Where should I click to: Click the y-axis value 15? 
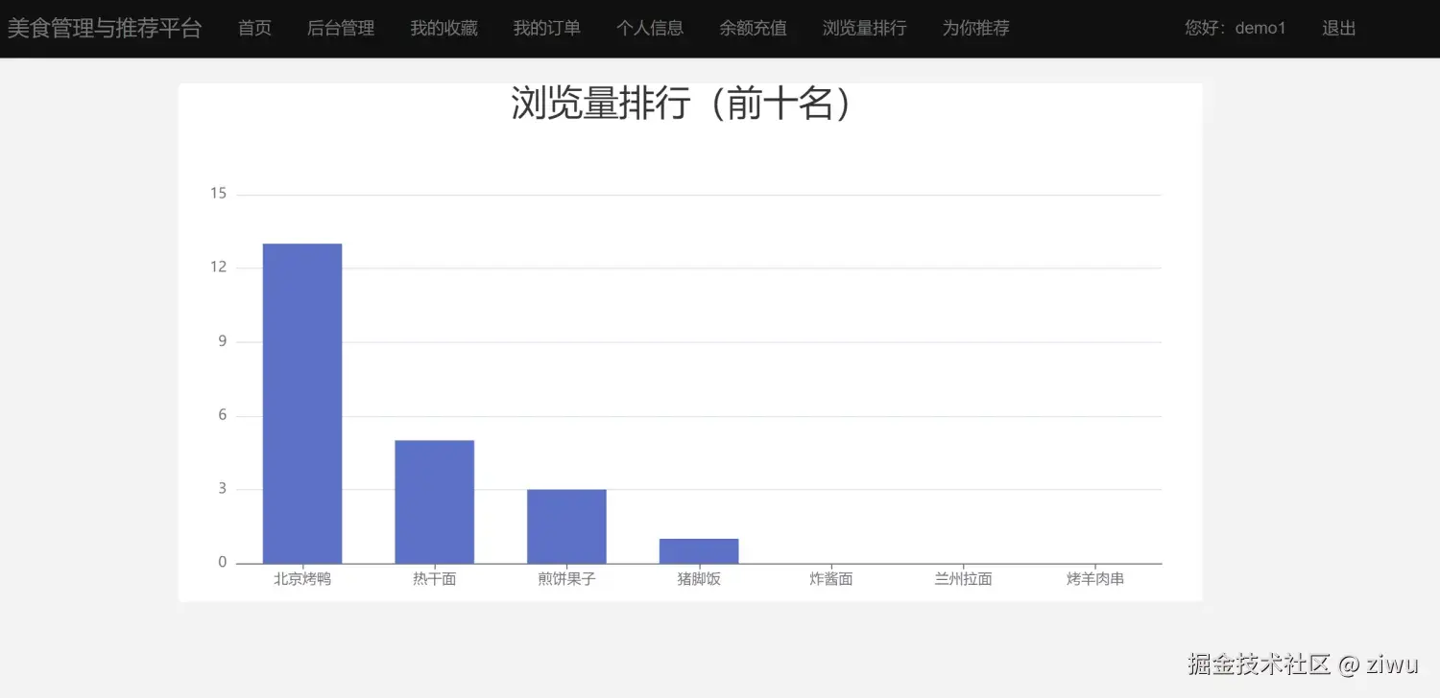pos(218,194)
